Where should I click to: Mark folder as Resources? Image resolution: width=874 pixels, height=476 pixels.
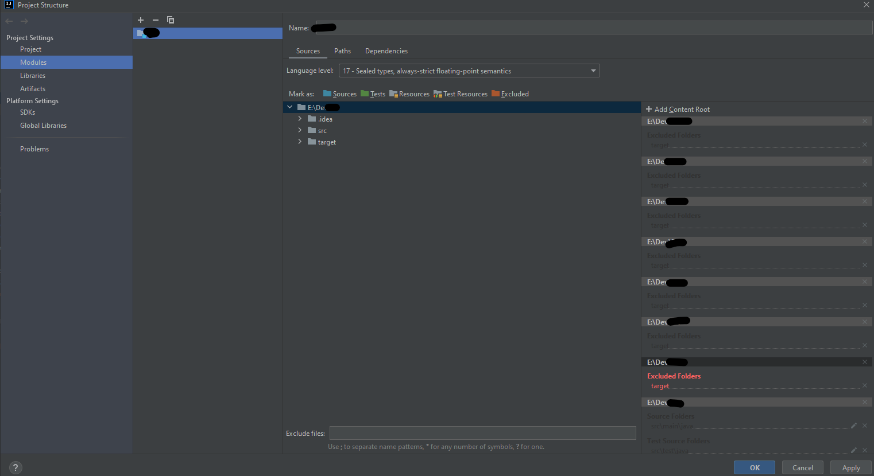pyautogui.click(x=409, y=94)
